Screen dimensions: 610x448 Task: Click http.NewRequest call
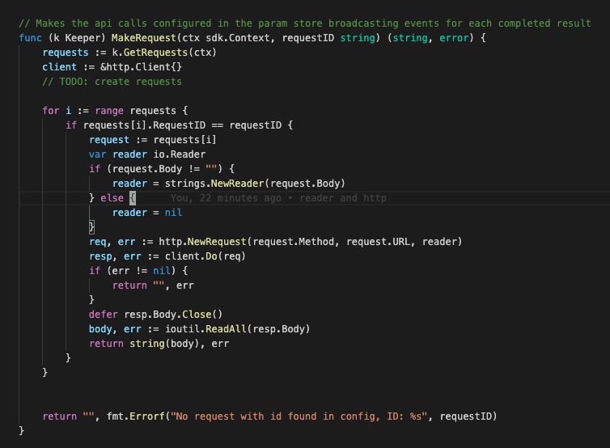(202, 242)
